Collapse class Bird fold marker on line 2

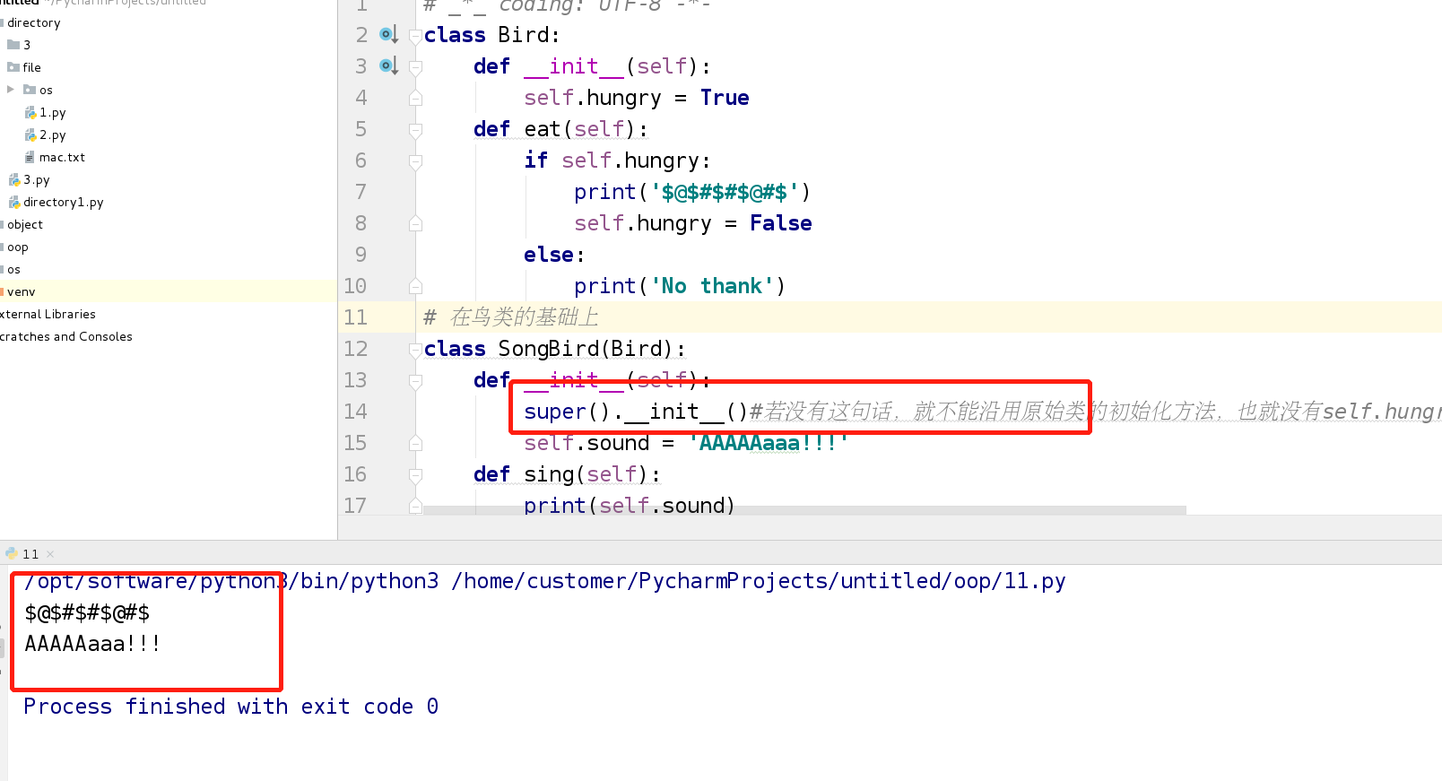[415, 36]
